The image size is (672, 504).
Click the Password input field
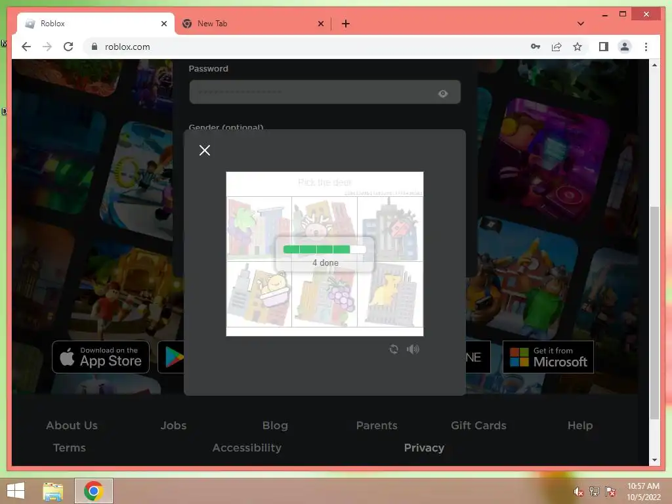pyautogui.click(x=325, y=92)
